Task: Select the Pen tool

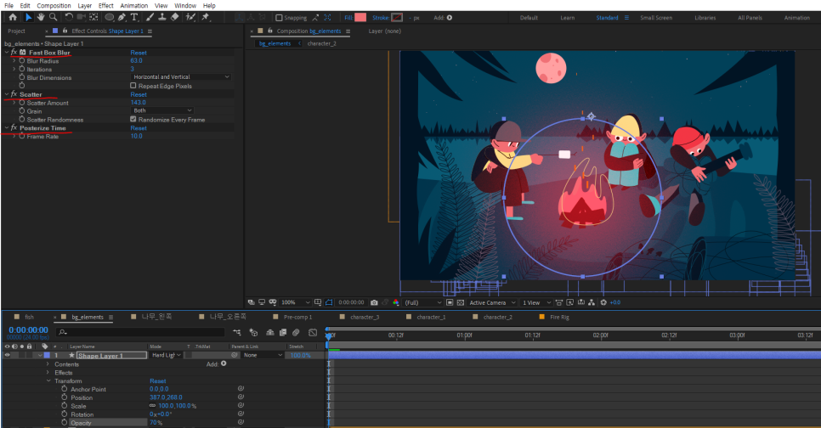Action: click(122, 17)
